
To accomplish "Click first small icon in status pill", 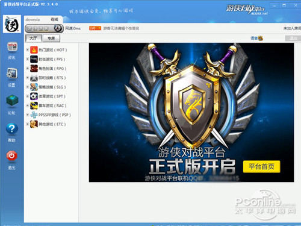I will (x=29, y=28).
